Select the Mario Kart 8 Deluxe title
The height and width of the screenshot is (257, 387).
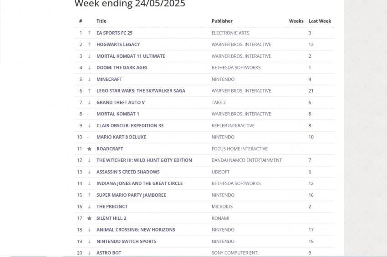click(121, 137)
